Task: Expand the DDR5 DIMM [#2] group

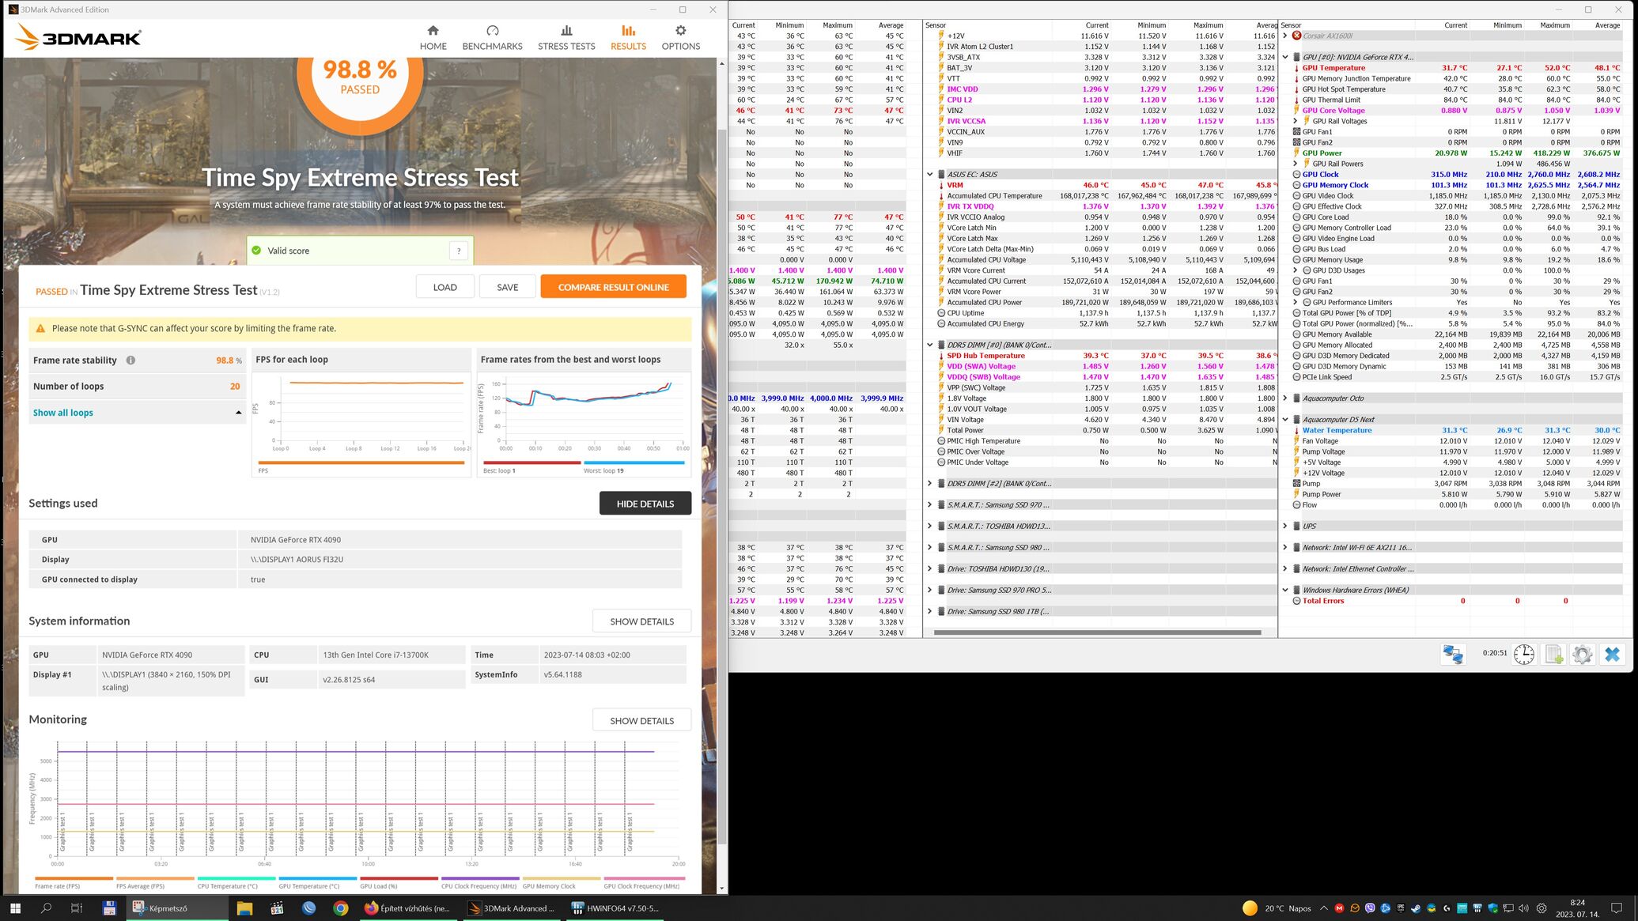Action: [930, 483]
